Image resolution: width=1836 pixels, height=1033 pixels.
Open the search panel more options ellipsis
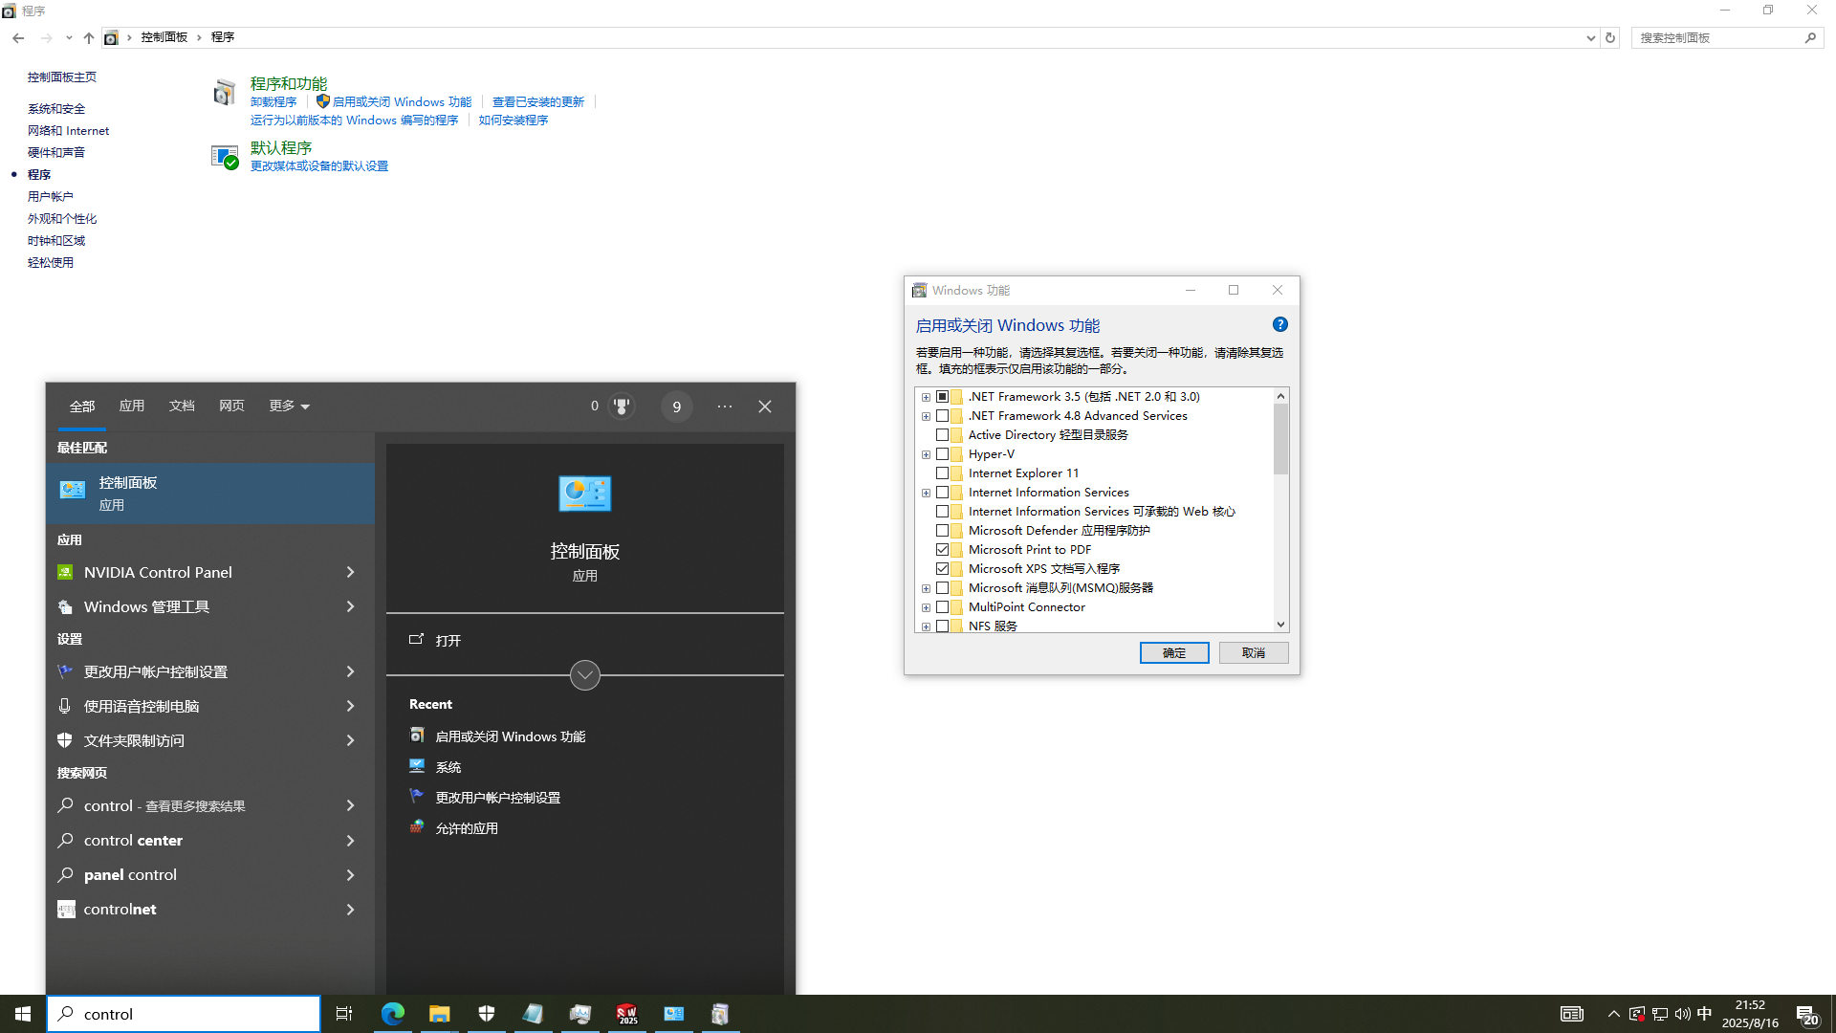[x=725, y=407]
